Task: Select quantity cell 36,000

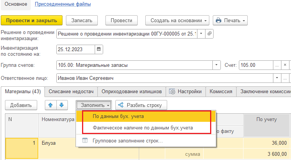Action: click(x=266, y=143)
